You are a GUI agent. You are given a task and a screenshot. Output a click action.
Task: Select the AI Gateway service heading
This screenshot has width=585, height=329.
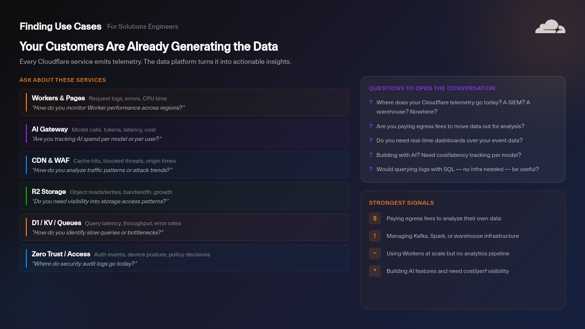click(x=50, y=129)
